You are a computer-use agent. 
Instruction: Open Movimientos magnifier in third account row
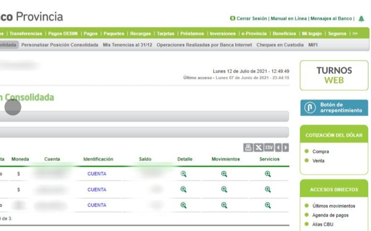click(224, 205)
